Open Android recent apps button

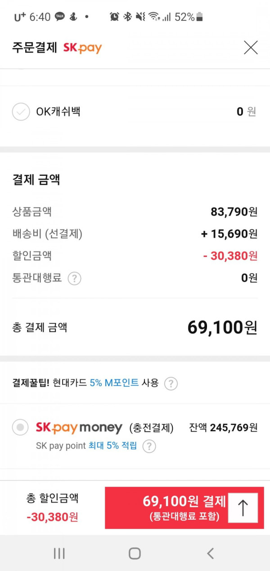pos(59,553)
